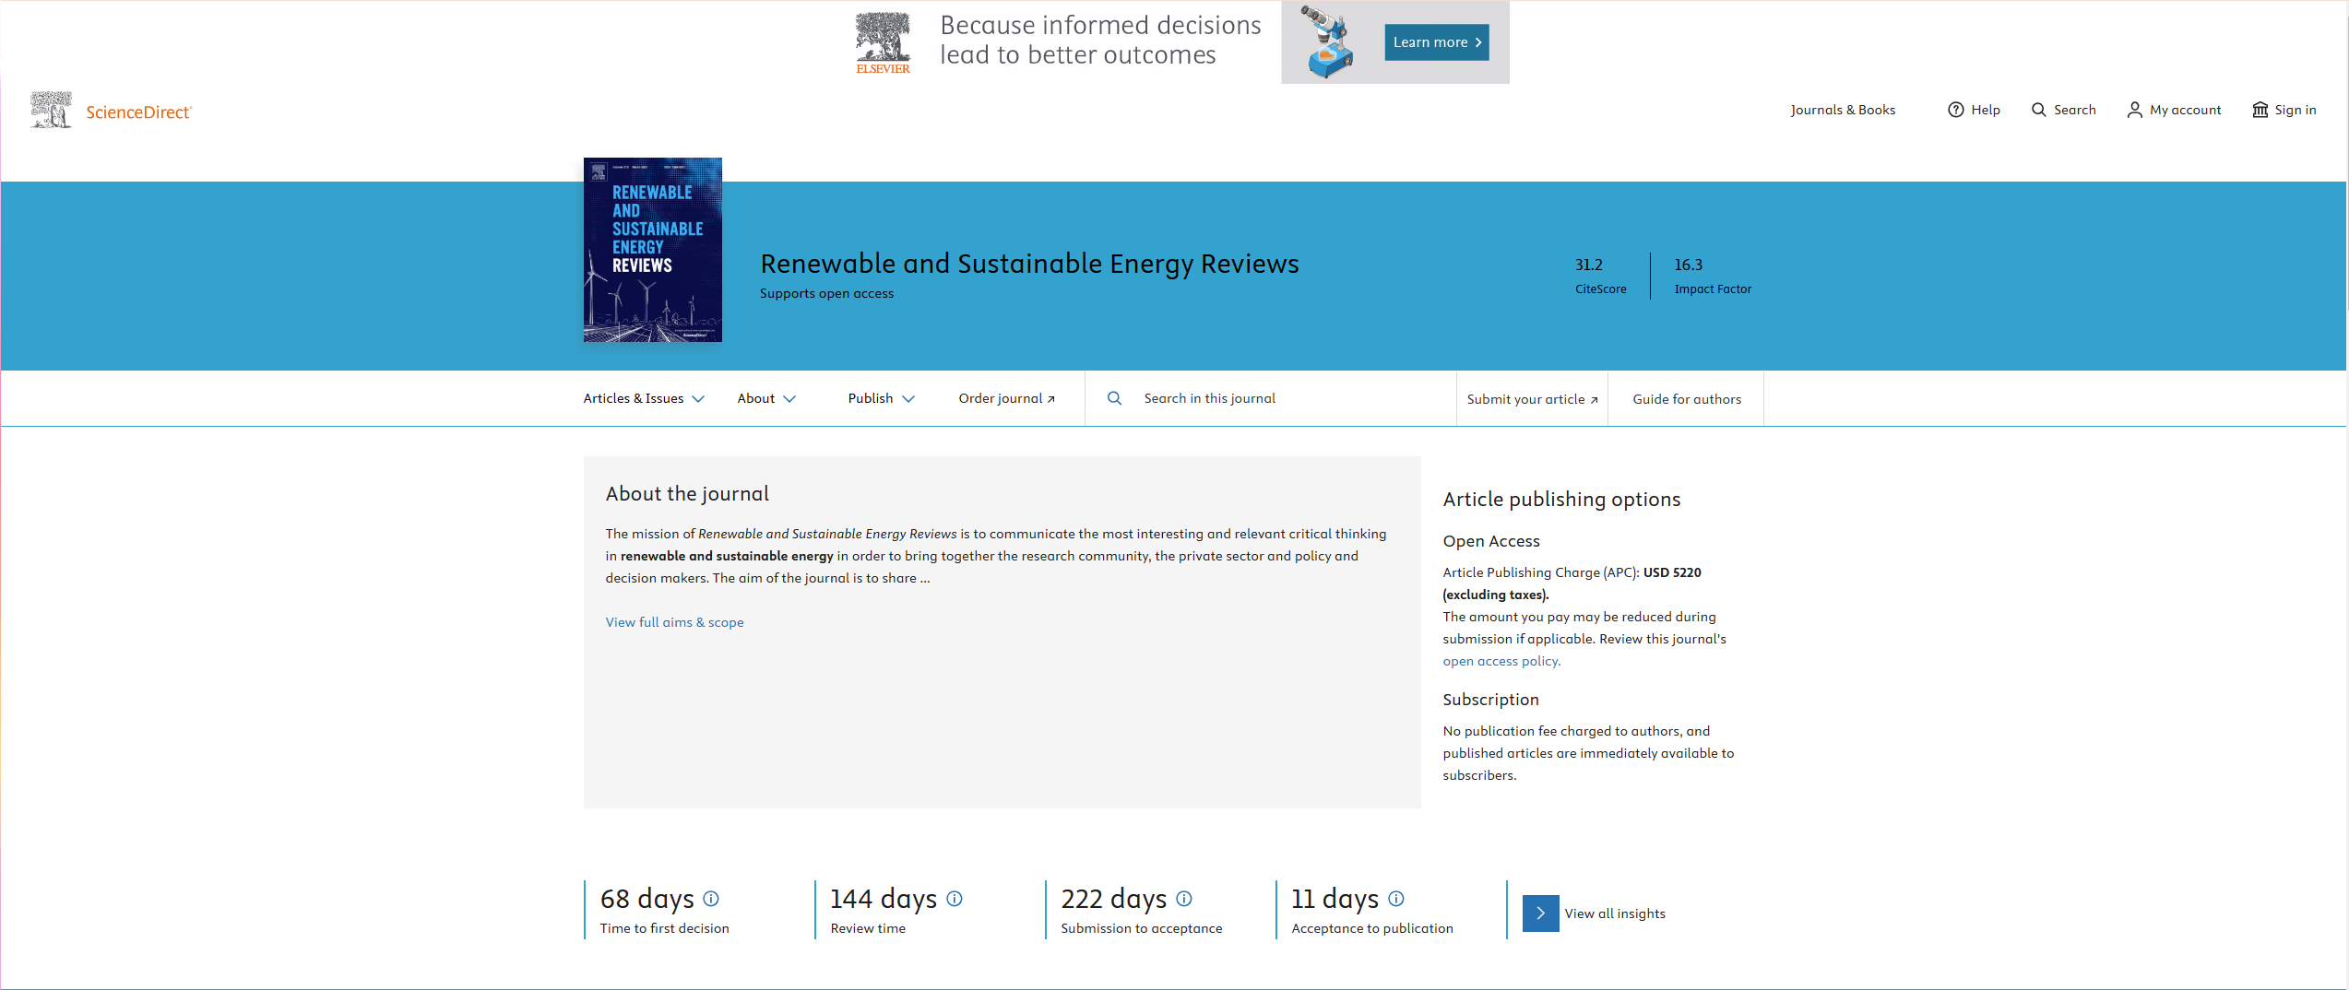This screenshot has width=2349, height=990.
Task: Click the journal title Renewable and Sustainable Energy Reviews
Action: [x=1029, y=264]
